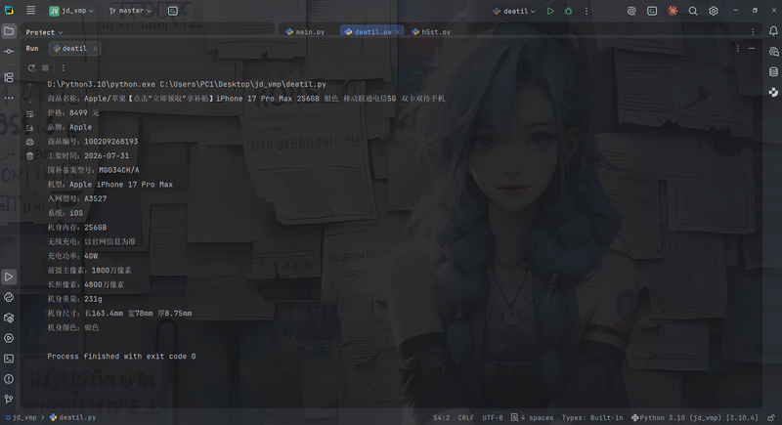The height and width of the screenshot is (425, 782).
Task: Expand the Project view dropdown
Action: 44,32
